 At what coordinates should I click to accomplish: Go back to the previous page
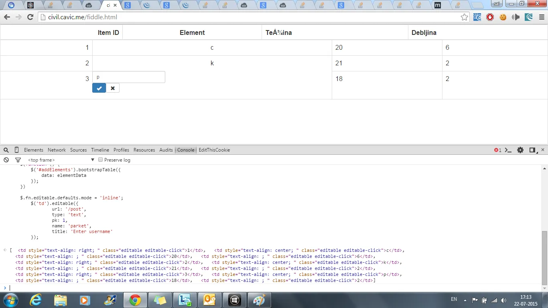tap(7, 17)
